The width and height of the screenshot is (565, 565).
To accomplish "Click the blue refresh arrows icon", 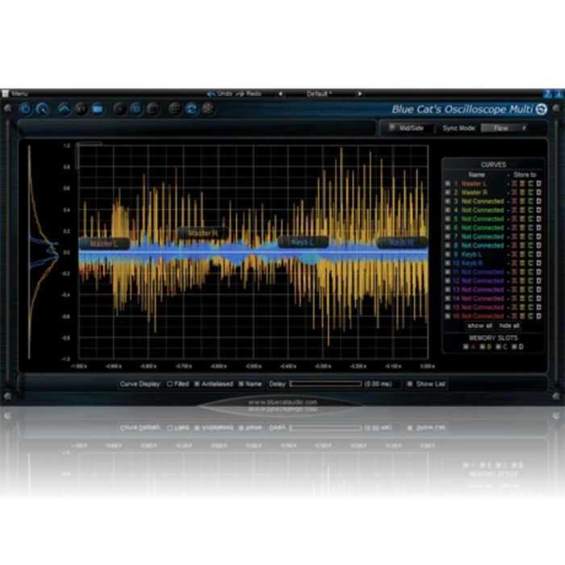I will tap(192, 109).
